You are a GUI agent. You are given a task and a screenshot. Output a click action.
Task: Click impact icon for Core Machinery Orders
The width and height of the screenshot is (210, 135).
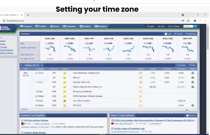pos(65,73)
